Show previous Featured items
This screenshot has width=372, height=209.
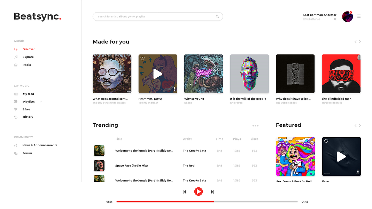[x=355, y=125]
